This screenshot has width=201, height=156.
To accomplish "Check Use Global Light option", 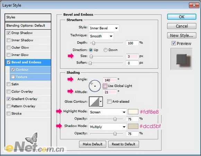I will coord(105,86).
